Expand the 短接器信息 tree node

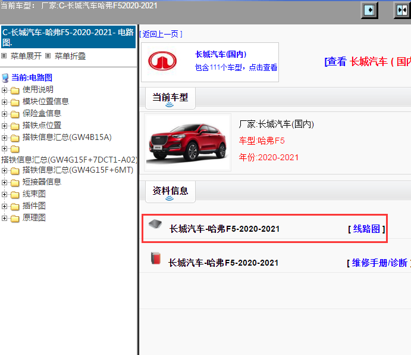click(4, 182)
